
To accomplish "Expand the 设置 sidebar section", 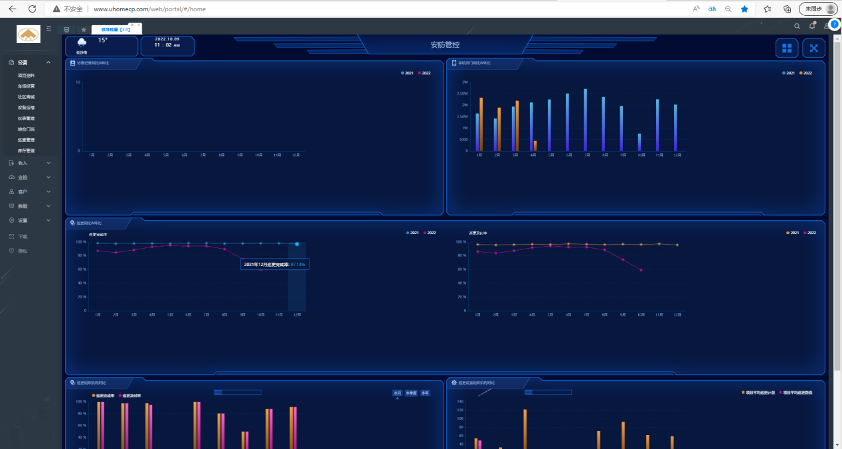I will pos(30,220).
